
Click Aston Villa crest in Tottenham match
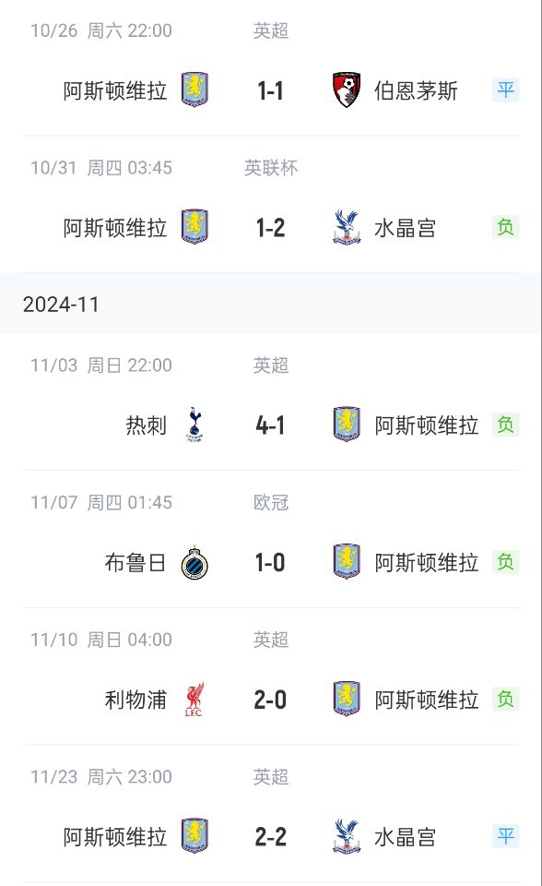tap(347, 424)
